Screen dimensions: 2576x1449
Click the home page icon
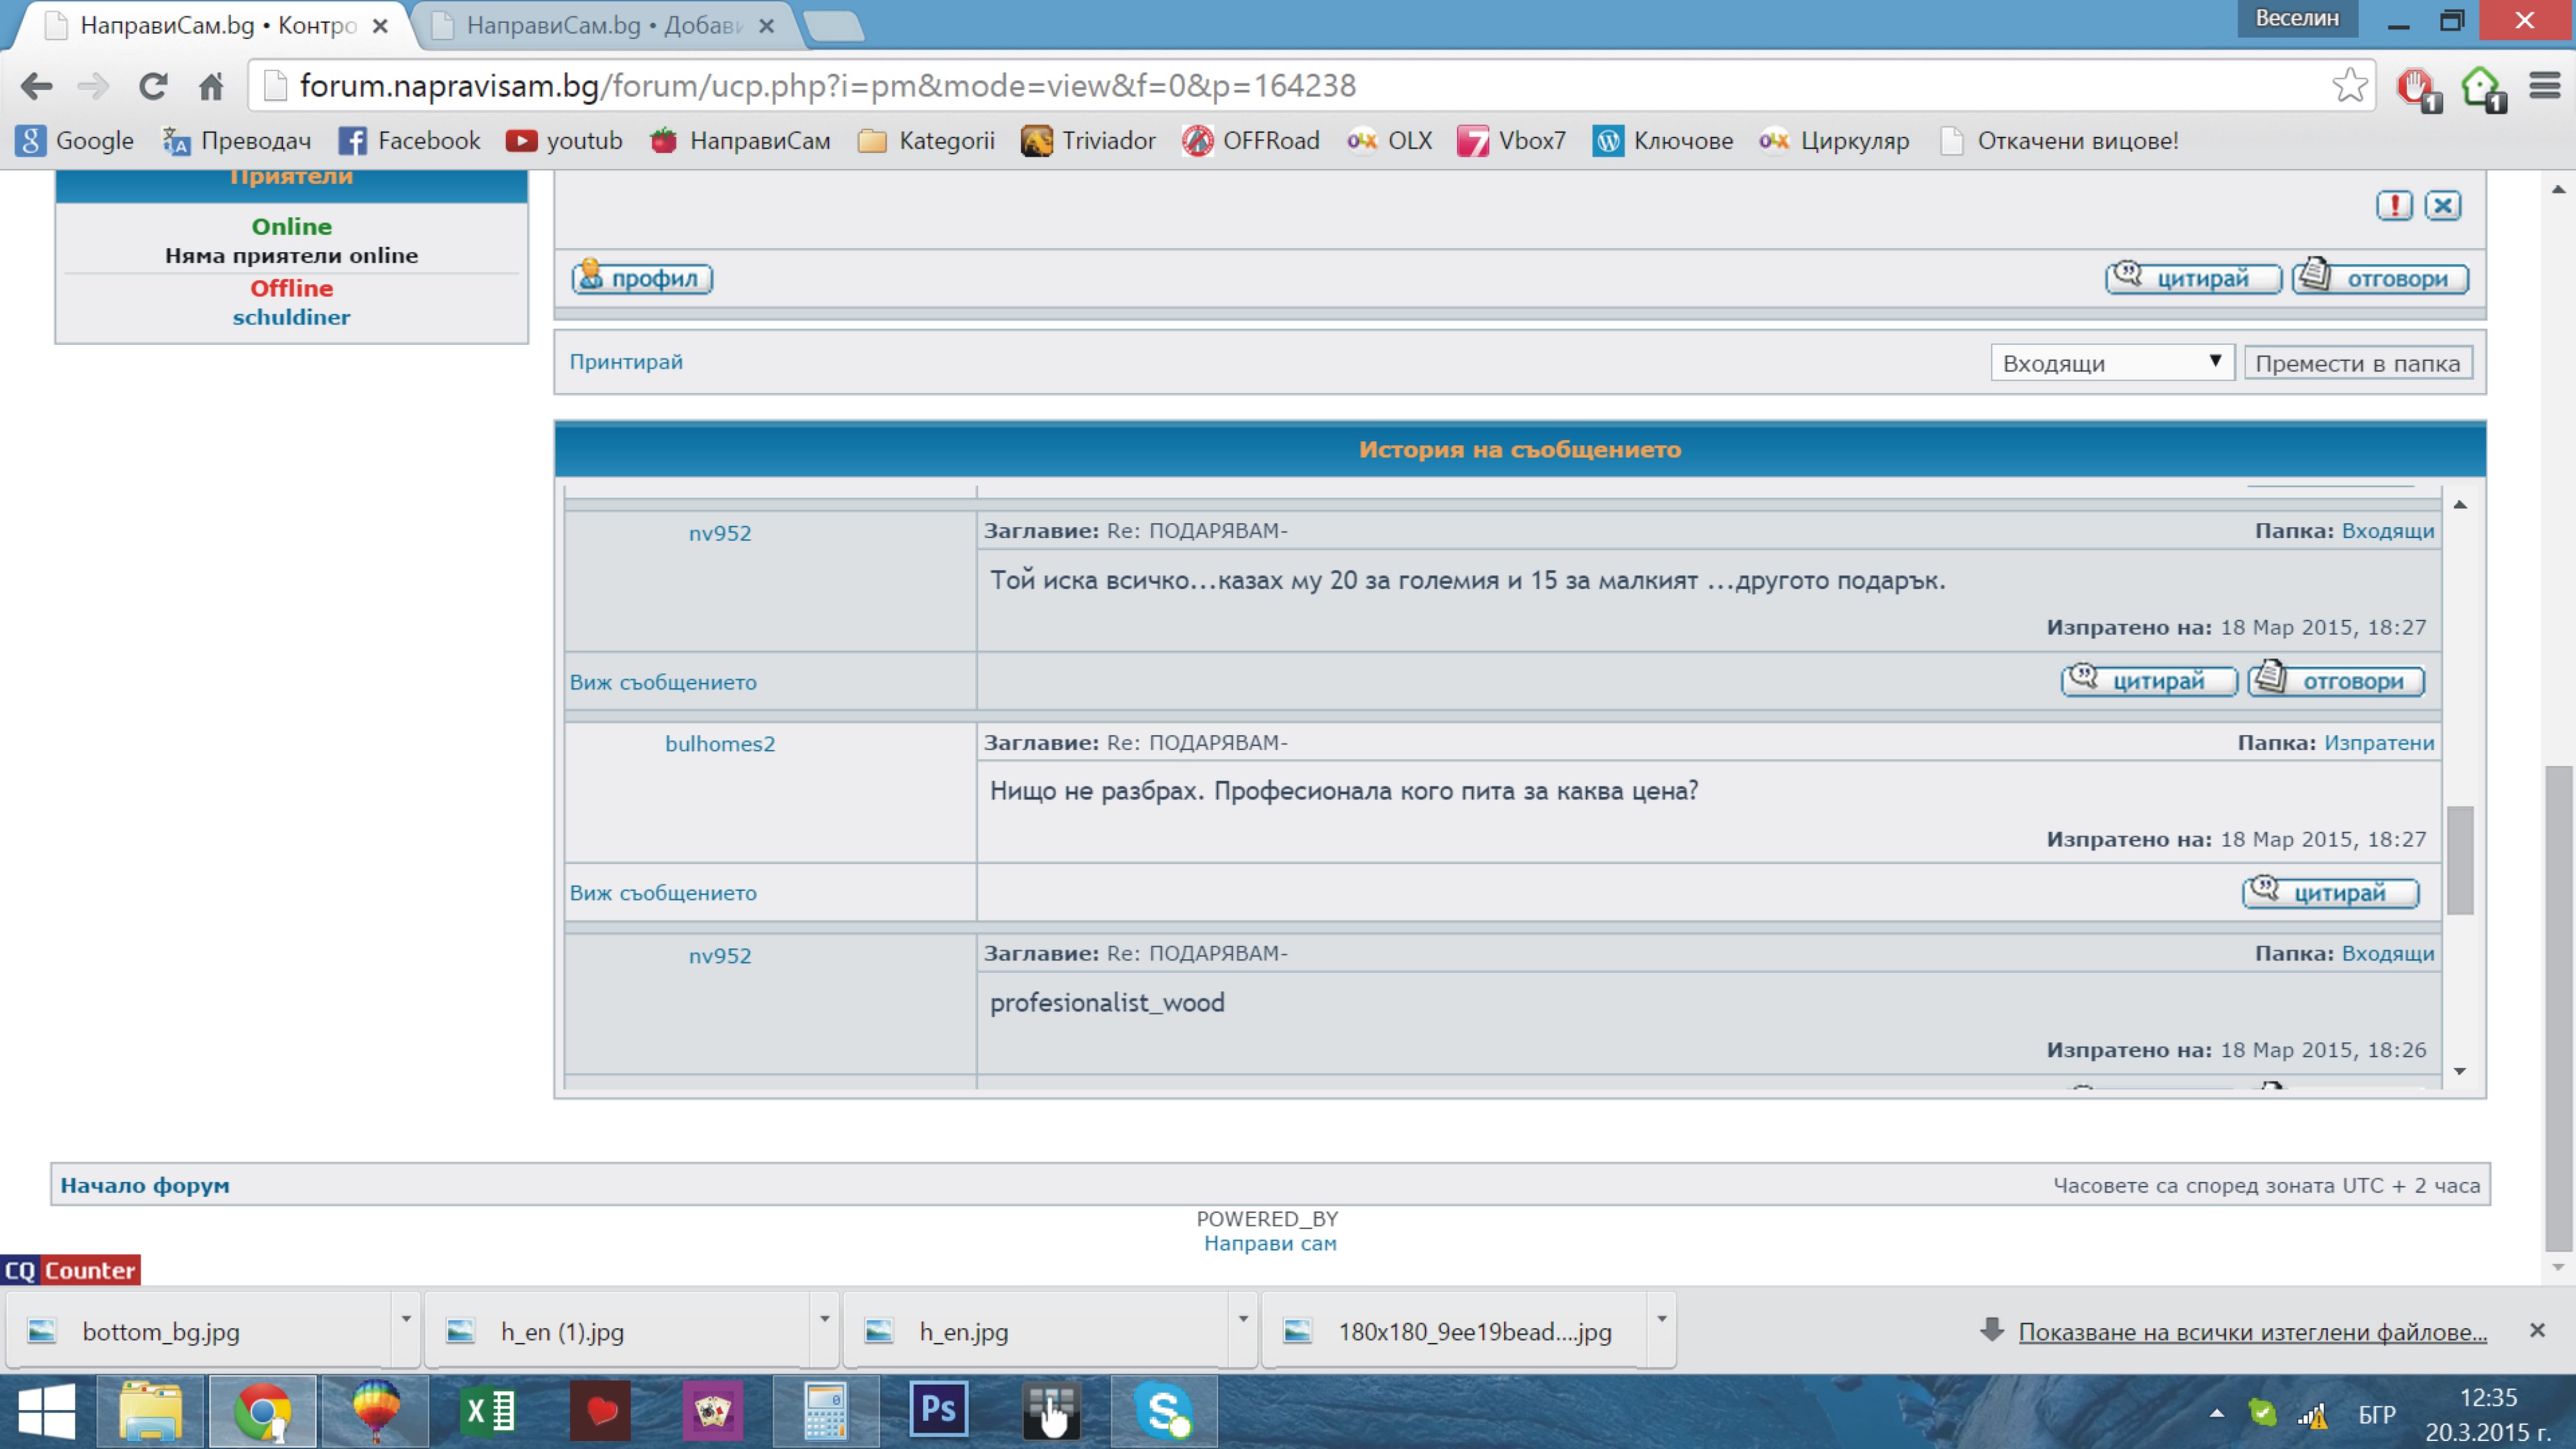click(x=211, y=87)
